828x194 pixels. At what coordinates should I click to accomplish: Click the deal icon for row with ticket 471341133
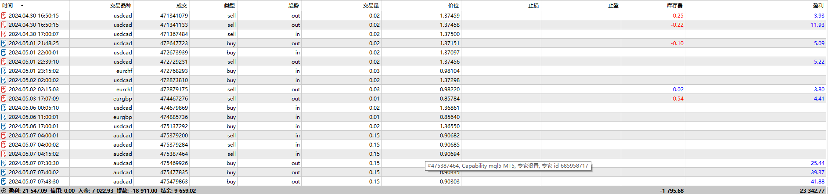pyautogui.click(x=4, y=25)
